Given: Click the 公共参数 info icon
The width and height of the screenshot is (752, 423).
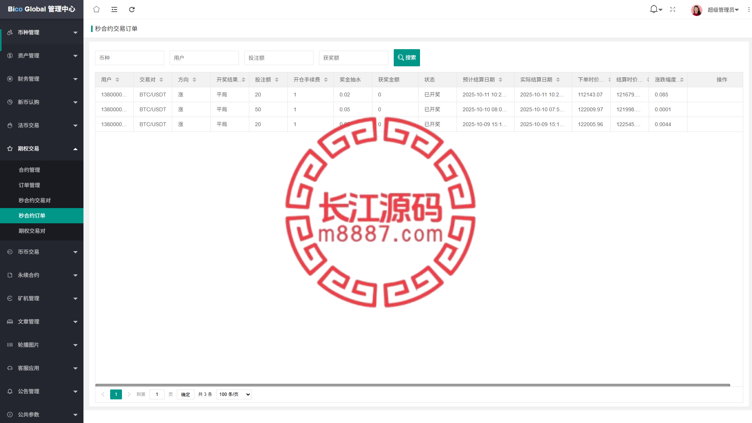Looking at the screenshot, I should (10, 415).
